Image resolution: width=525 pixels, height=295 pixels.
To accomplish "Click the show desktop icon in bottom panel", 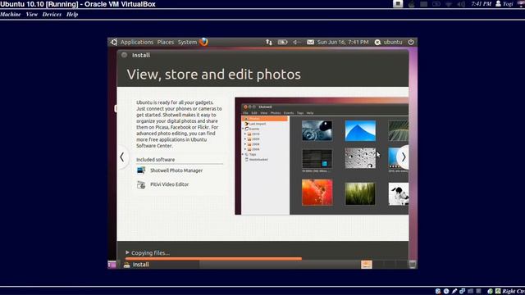I will pyautogui.click(x=112, y=265).
